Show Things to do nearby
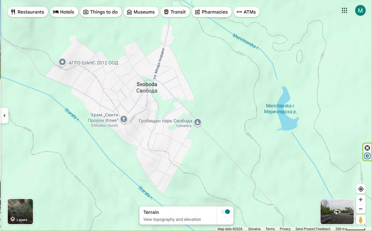The width and height of the screenshot is (372, 231). (x=101, y=12)
